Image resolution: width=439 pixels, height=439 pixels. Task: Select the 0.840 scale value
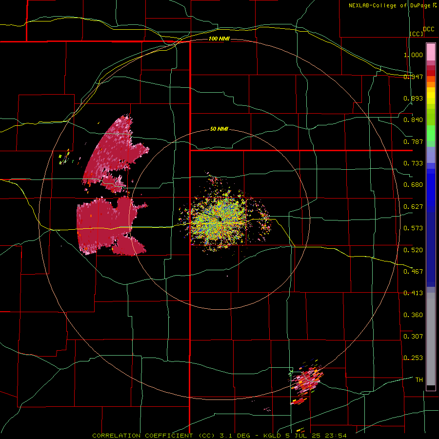point(413,120)
